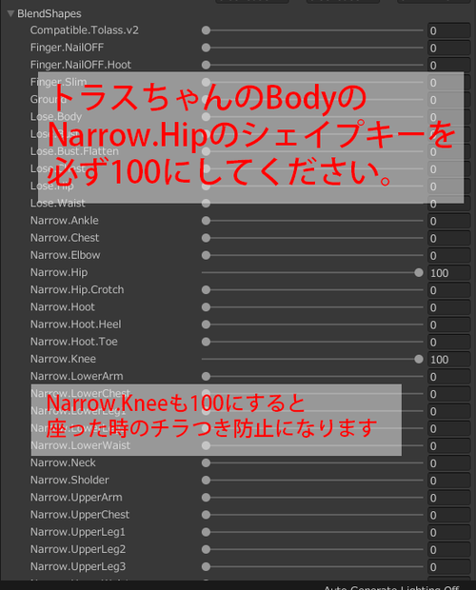Click the Narrow.LowerArm value field
The height and width of the screenshot is (590, 476).
[449, 377]
